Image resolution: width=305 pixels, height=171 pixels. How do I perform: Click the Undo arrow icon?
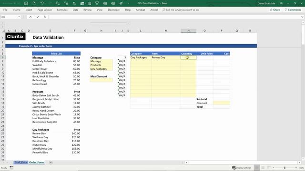42,3
